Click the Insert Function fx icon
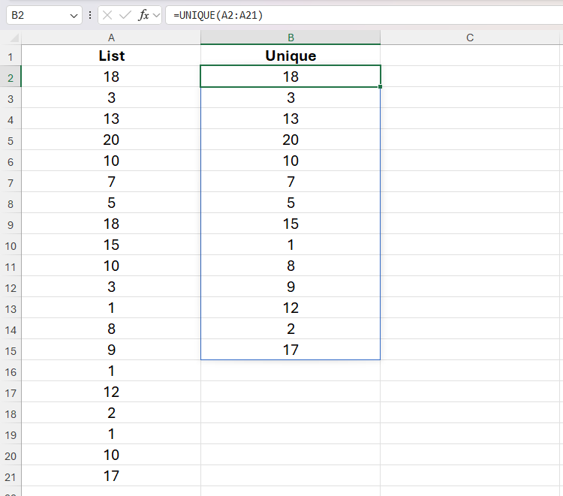The image size is (563, 496). click(143, 15)
